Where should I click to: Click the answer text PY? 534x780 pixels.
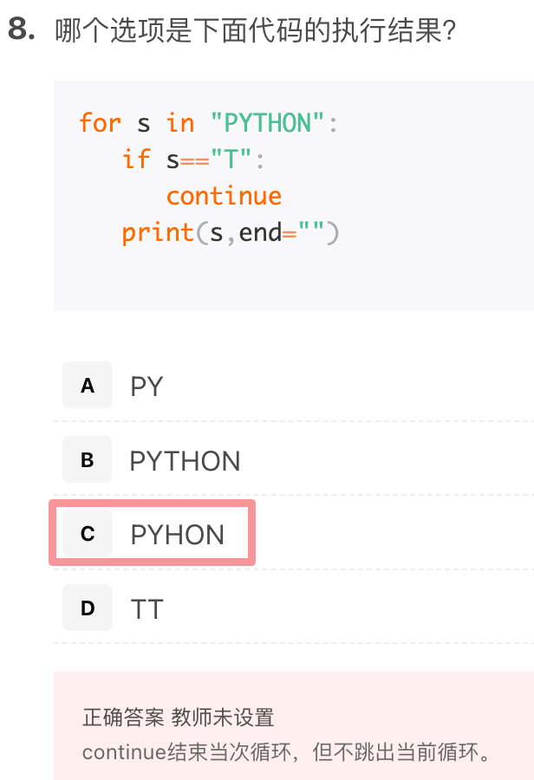(147, 386)
